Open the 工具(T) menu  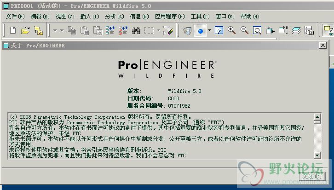(200, 17)
